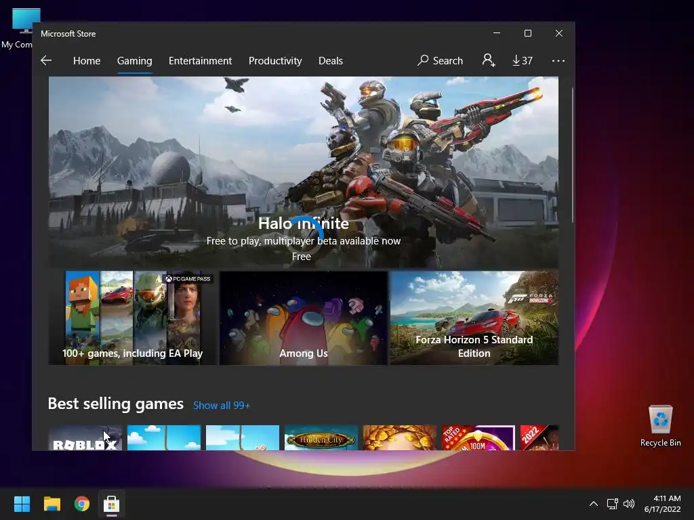Image resolution: width=694 pixels, height=520 pixels.
Task: Launch Google Chrome from the taskbar
Action: click(x=82, y=504)
